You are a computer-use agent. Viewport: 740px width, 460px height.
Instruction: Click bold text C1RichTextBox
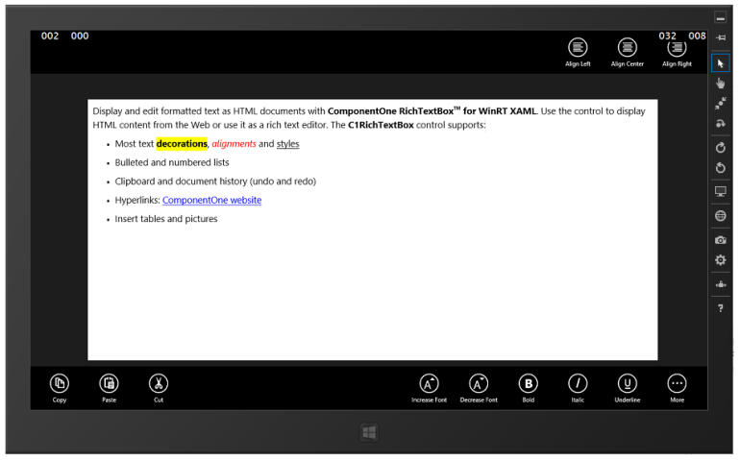(381, 125)
